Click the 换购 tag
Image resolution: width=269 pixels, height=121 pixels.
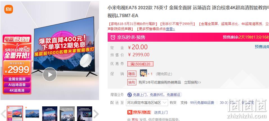point(132,82)
